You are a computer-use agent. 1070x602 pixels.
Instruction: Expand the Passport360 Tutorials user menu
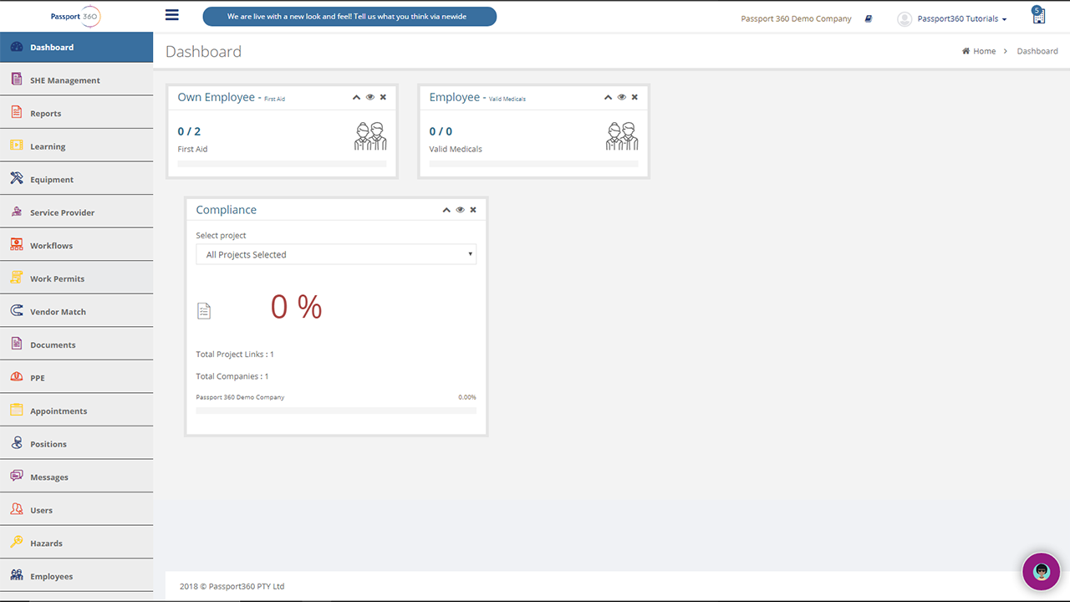952,18
